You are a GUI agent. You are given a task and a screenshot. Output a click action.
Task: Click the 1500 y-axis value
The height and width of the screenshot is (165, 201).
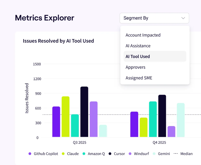37,64
